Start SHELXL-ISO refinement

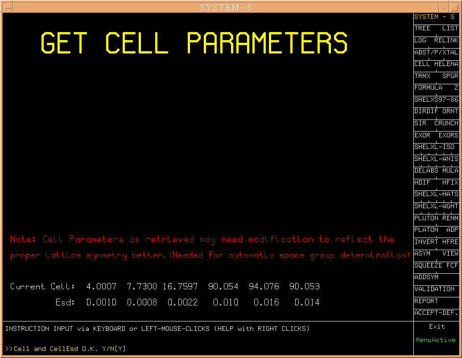[434, 147]
